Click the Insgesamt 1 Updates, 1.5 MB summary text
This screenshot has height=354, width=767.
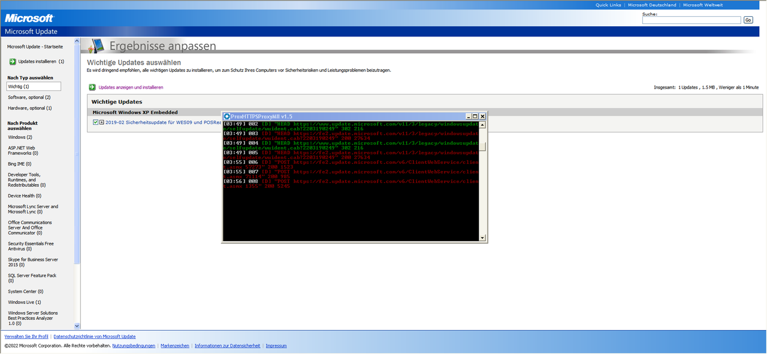click(x=706, y=87)
